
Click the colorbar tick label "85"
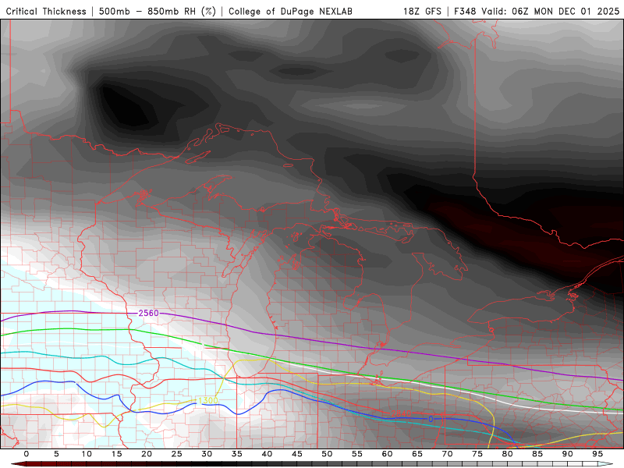coord(537,454)
